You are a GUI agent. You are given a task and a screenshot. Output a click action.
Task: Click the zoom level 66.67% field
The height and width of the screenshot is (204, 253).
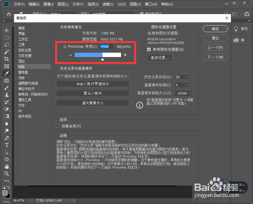(x=19, y=200)
